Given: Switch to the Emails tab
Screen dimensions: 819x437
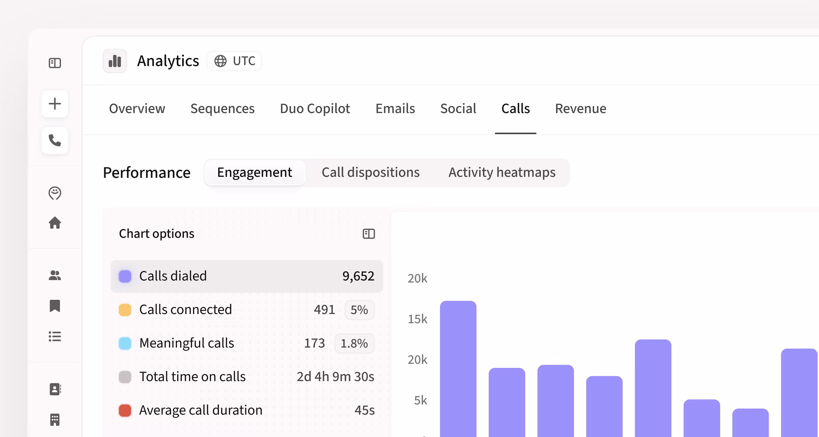Looking at the screenshot, I should point(395,108).
